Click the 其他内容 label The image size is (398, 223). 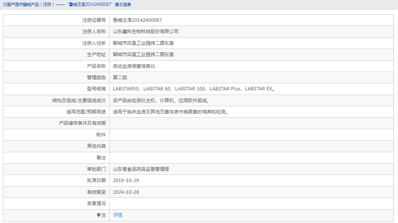pos(96,146)
